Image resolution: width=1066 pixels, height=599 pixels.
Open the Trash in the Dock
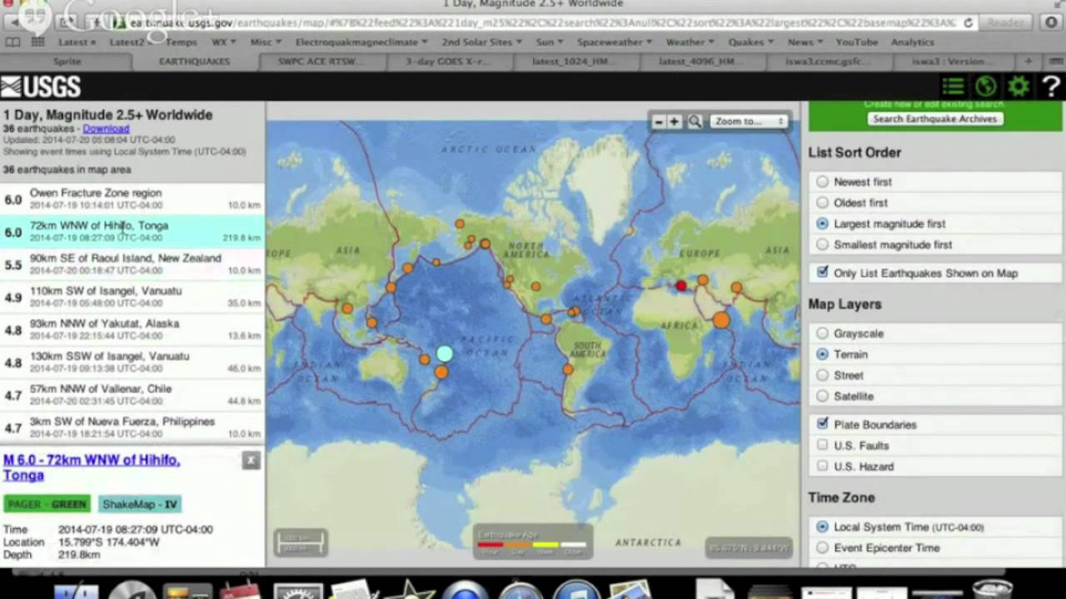tap(993, 589)
